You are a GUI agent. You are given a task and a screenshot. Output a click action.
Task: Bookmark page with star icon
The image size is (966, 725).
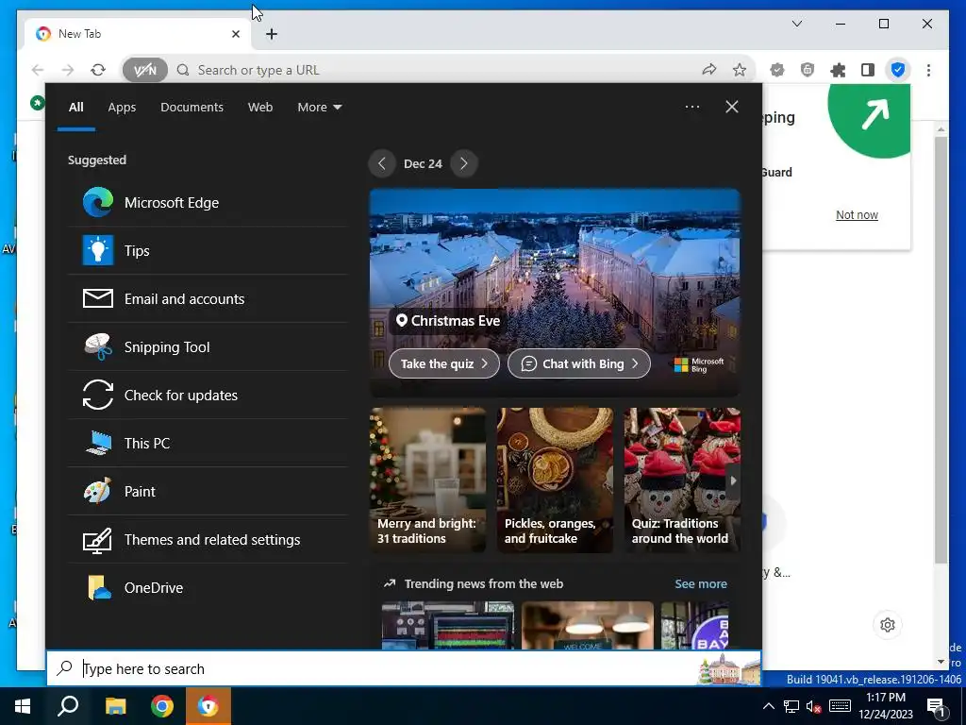740,70
